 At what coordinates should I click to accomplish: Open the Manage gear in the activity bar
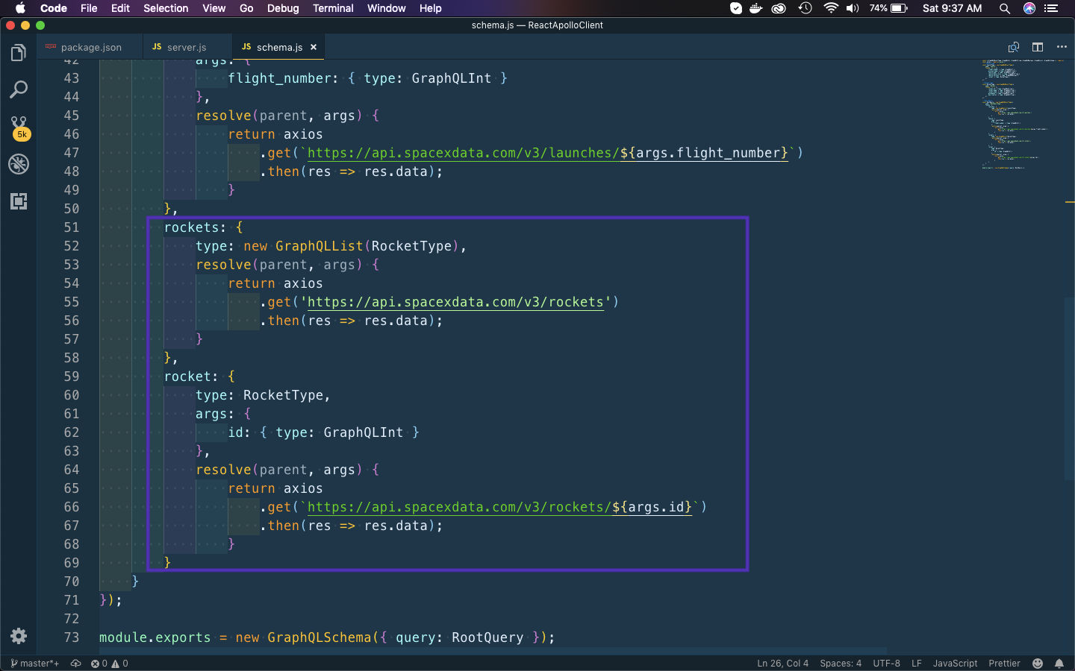coord(19,635)
